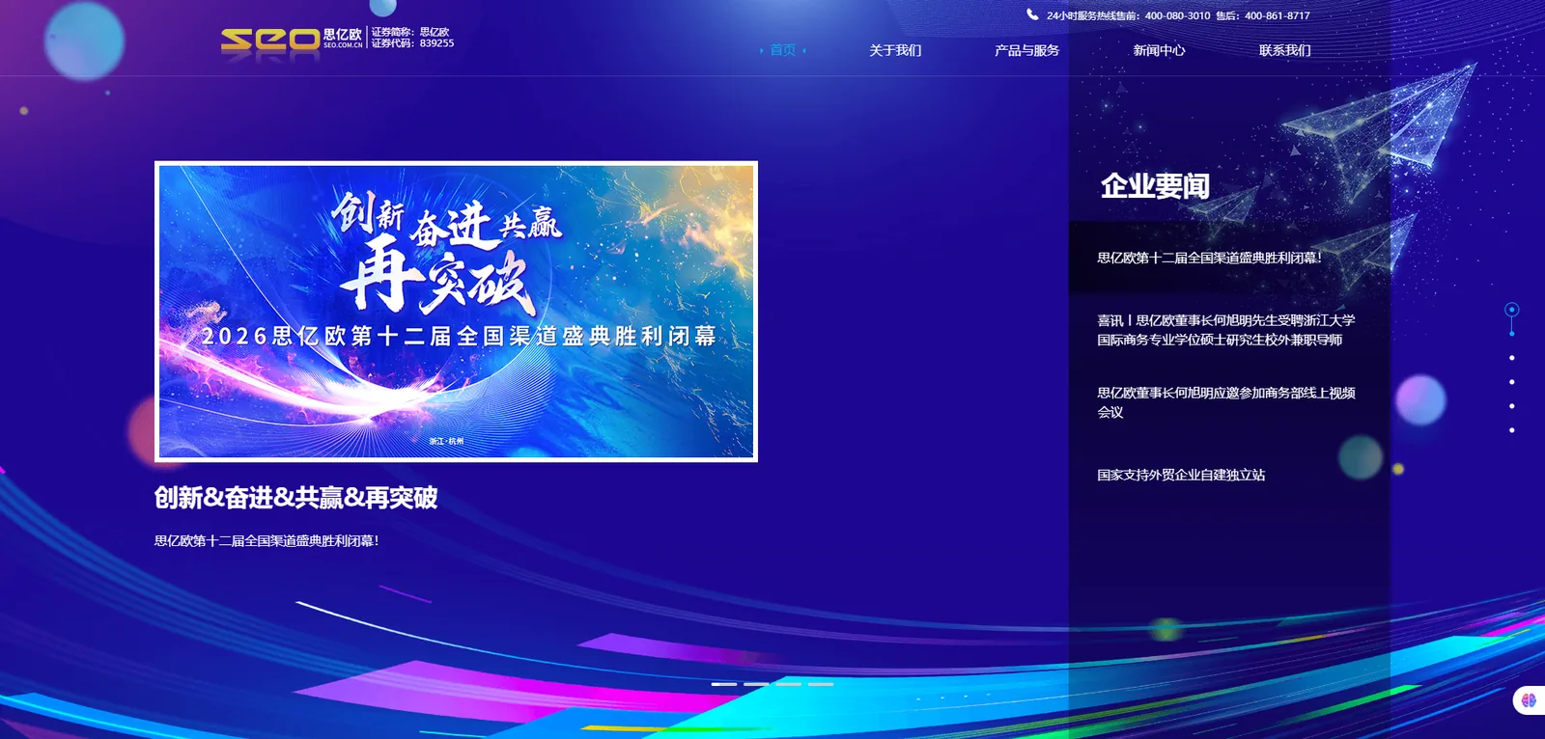
Task: Open 产品与服务 menu item
Action: tap(1026, 50)
